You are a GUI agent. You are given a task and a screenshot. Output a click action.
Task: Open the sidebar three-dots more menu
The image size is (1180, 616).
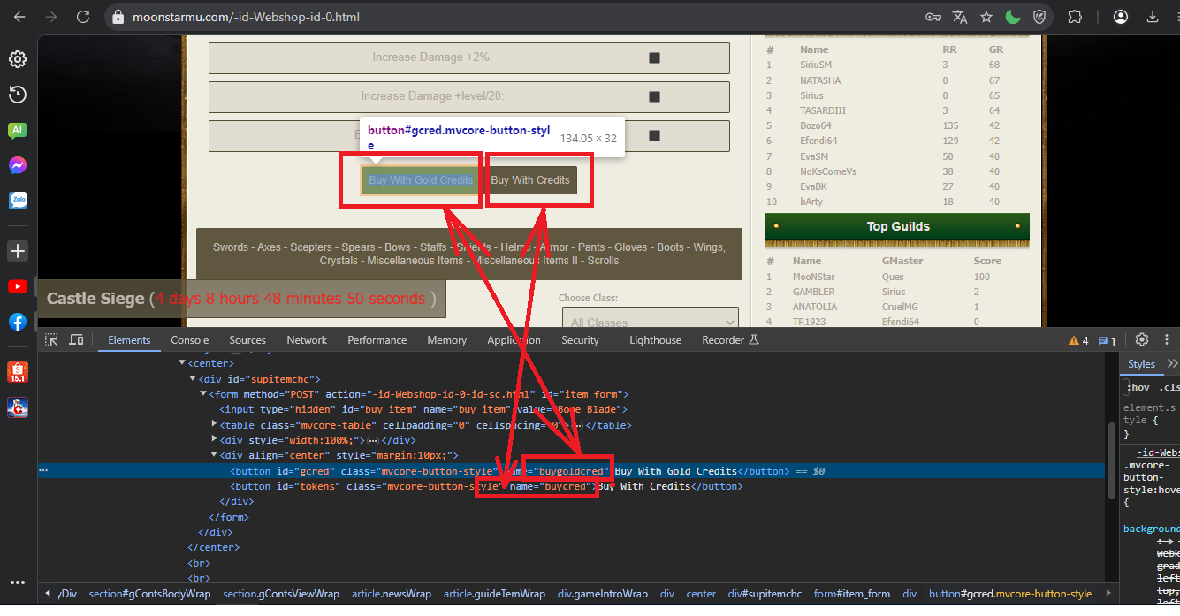[x=18, y=582]
